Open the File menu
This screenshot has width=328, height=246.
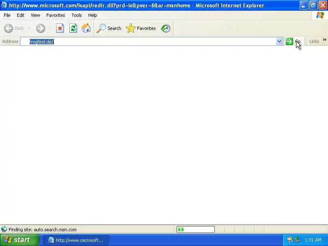pos(7,15)
